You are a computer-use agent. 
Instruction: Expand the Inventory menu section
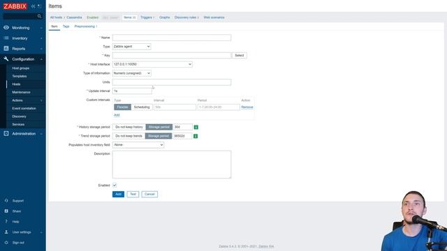click(23, 38)
